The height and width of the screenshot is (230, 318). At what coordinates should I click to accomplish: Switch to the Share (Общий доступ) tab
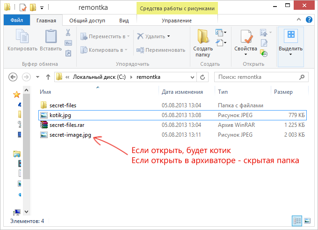tap(87, 21)
